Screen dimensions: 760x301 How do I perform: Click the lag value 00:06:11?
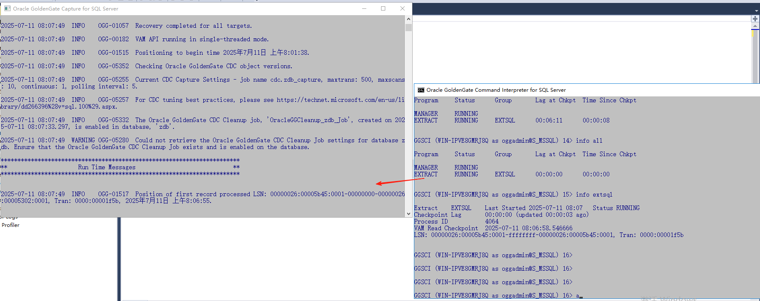coord(549,120)
